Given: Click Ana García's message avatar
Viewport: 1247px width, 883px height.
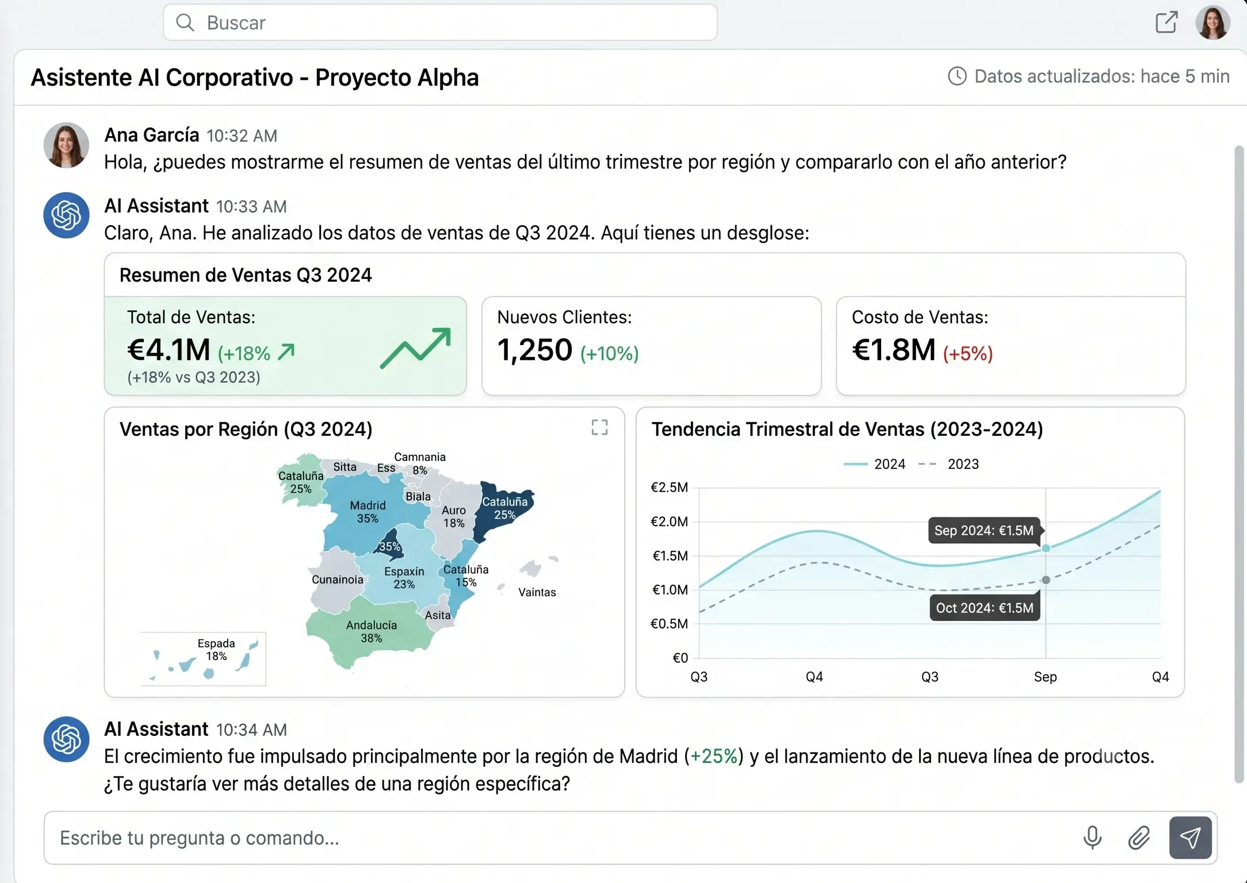Looking at the screenshot, I should point(66,145).
